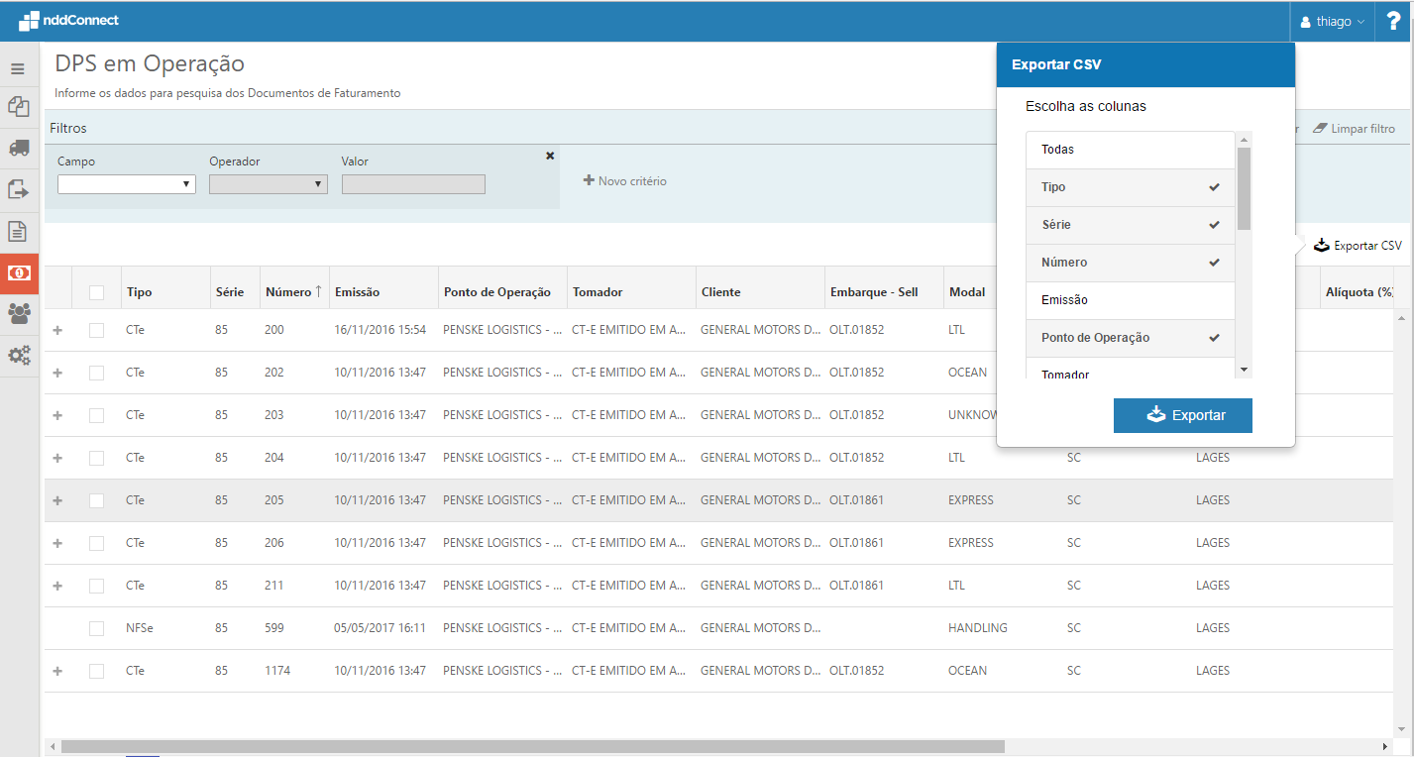Expand row details for CTe number 202

click(57, 373)
